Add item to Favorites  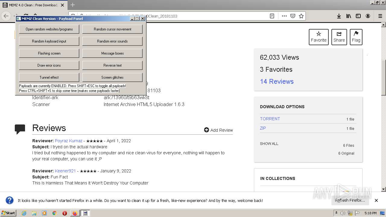pyautogui.click(x=318, y=37)
